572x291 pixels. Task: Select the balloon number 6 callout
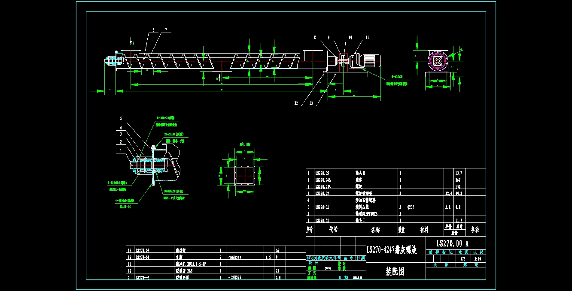point(153,30)
